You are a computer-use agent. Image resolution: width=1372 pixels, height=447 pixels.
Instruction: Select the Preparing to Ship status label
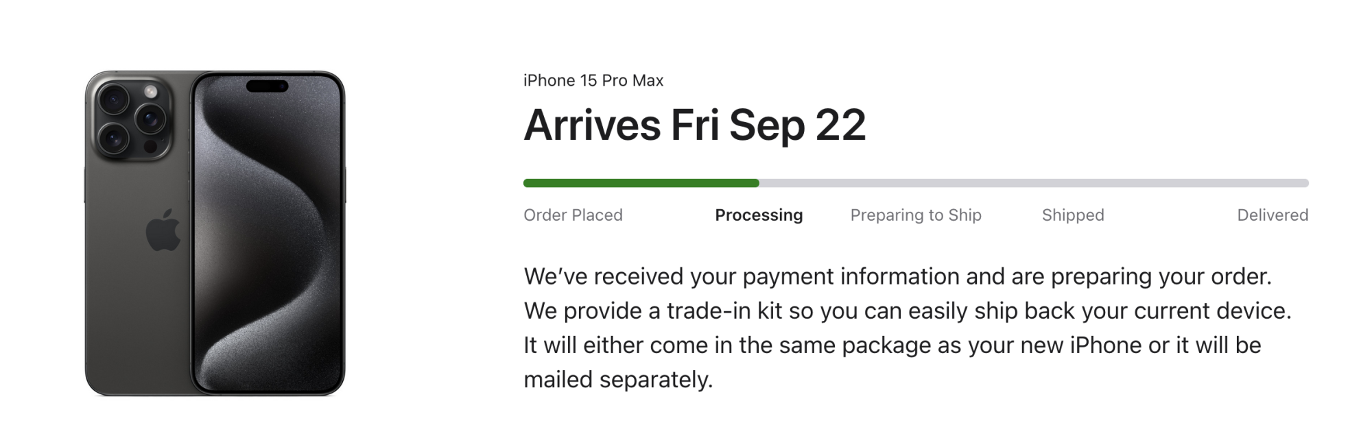pos(916,215)
